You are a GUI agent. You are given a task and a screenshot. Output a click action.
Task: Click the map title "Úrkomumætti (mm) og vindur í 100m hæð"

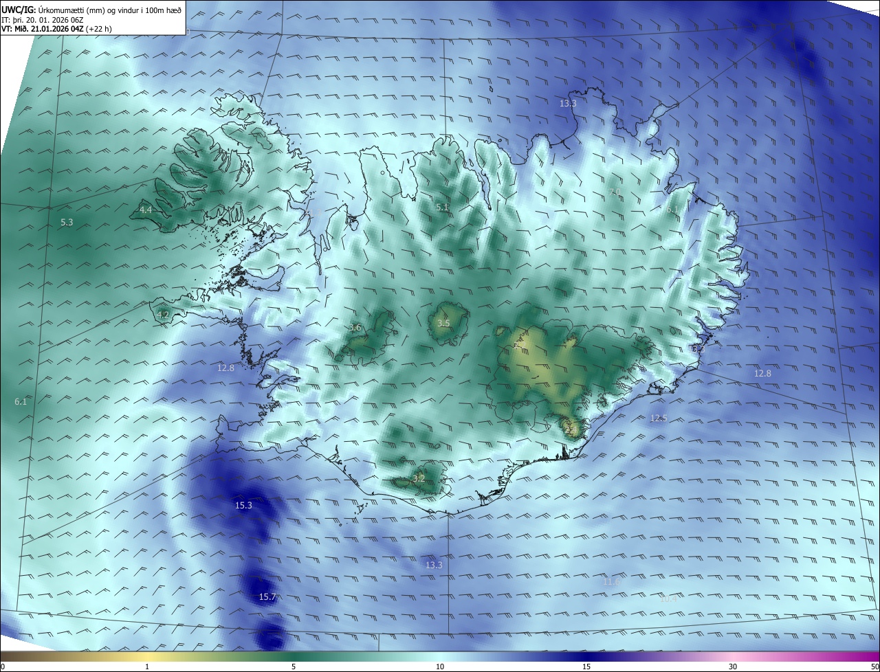point(109,10)
